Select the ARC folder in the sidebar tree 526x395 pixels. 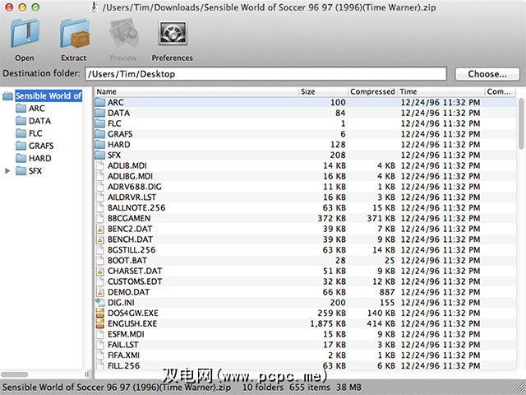[x=36, y=109]
